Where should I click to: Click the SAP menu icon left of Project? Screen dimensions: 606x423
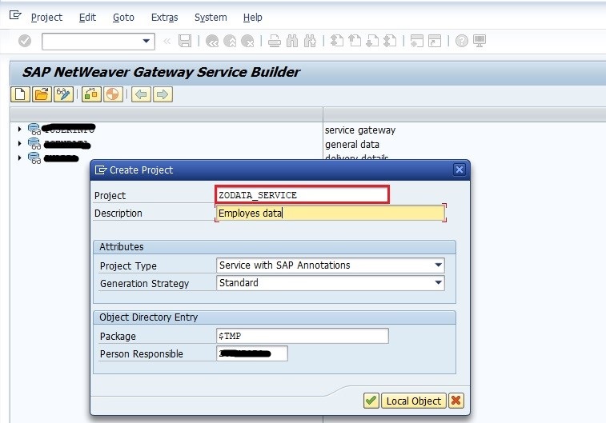[x=15, y=15]
